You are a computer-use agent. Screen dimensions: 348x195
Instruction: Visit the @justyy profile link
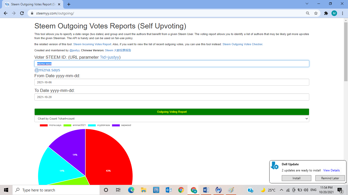74,50
